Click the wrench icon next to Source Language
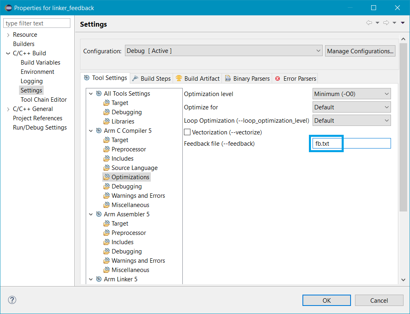This screenshot has height=314, width=410. 106,167
